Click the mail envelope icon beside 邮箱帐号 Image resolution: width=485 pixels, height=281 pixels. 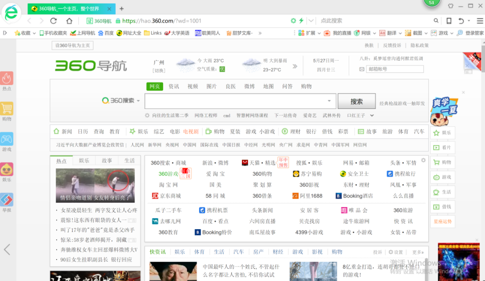(x=362, y=69)
